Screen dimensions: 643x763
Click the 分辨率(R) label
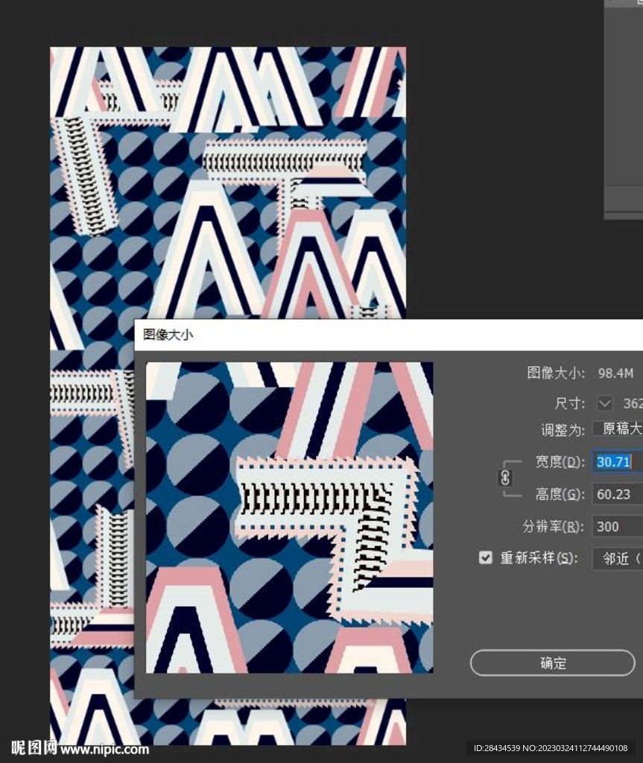[553, 526]
